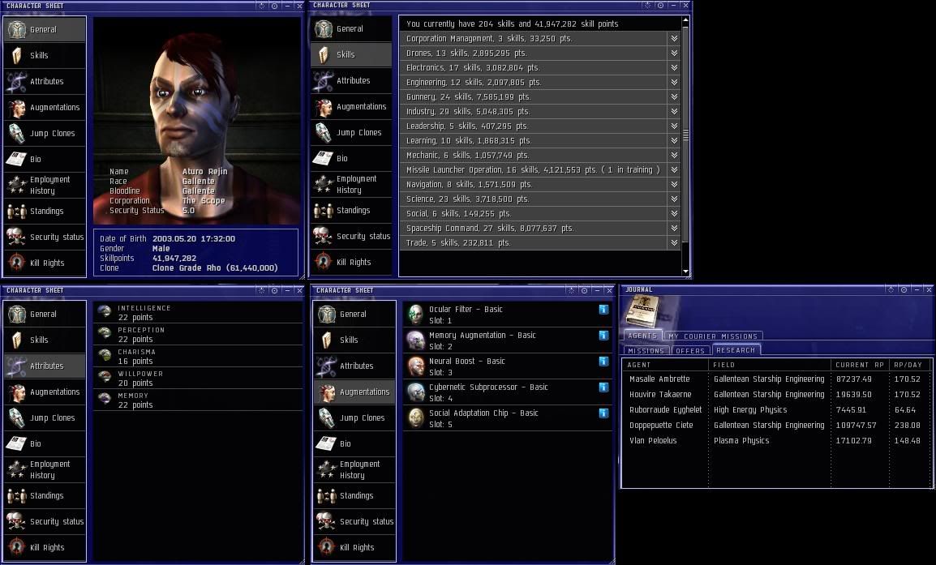Image resolution: width=936 pixels, height=565 pixels.
Task: Select Bio in the attributes Character Sheet
Action: (45, 444)
